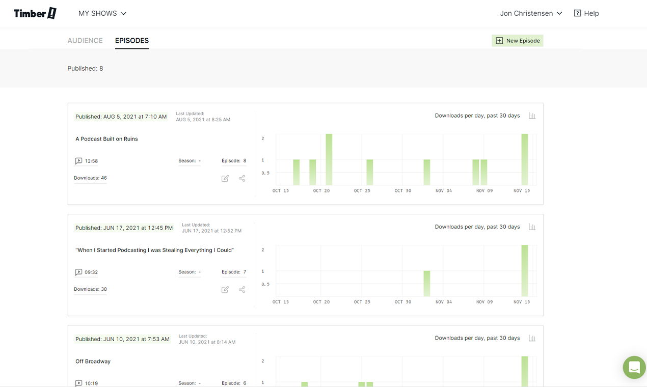This screenshot has width=647, height=387.
Task: Click 'Downloads per day, past 30 days' on first card
Action: 477,116
